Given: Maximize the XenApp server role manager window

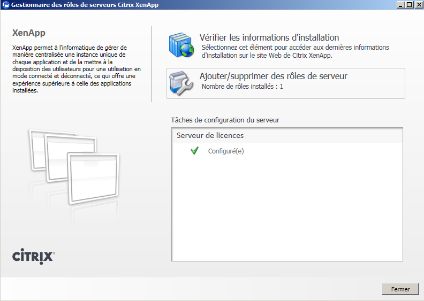Looking at the screenshot, I should [410, 5].
